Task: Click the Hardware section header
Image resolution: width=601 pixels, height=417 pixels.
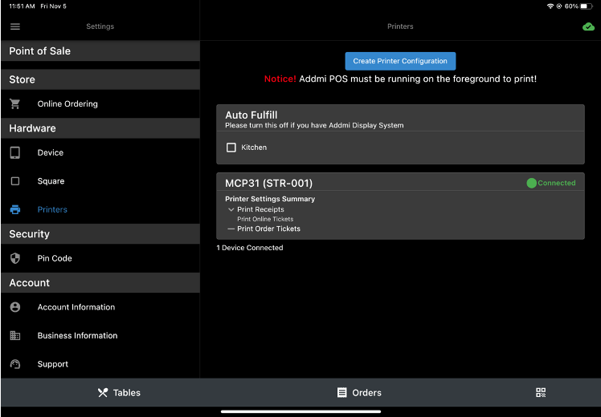Action: tap(100, 128)
